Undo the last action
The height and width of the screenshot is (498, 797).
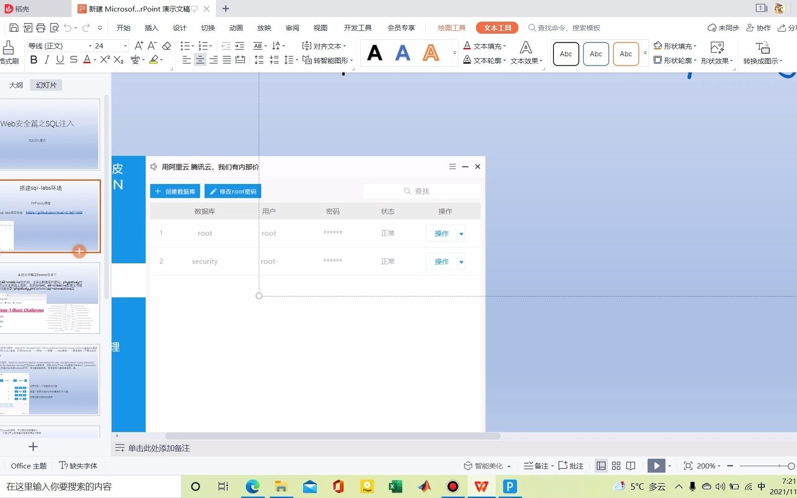tap(68, 28)
